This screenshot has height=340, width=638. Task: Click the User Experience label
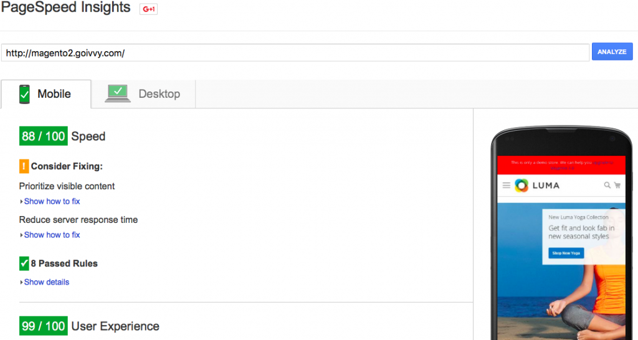(x=115, y=326)
